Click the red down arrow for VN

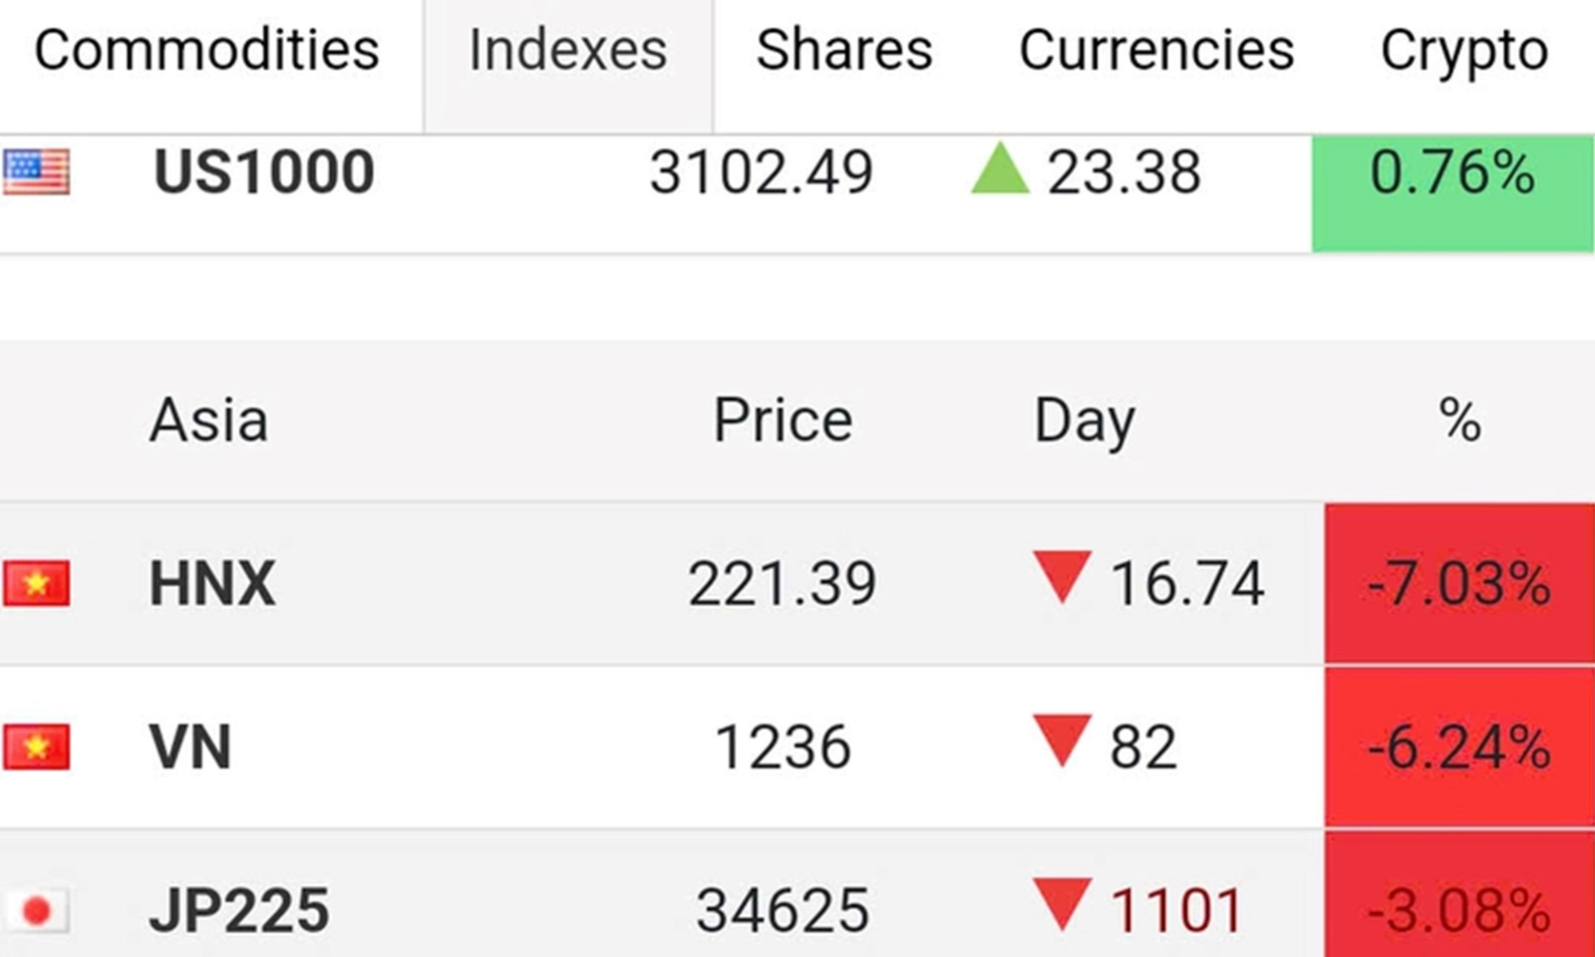point(1063,741)
